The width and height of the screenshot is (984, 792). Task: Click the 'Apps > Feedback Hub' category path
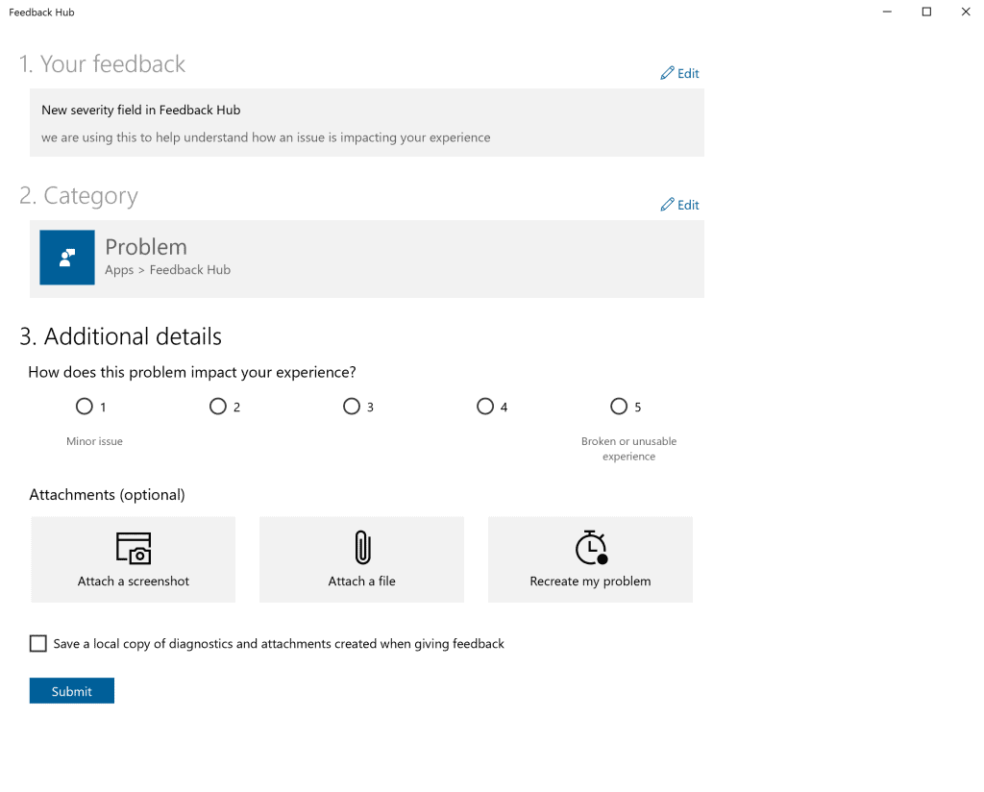(x=167, y=270)
